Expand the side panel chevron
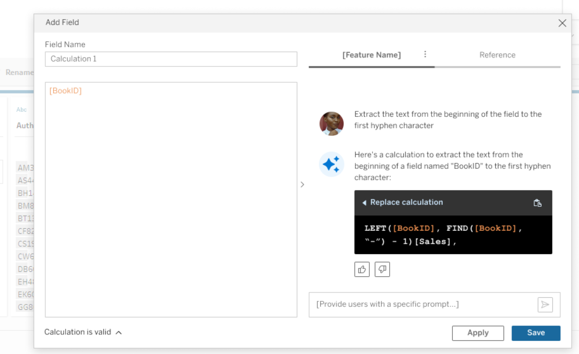This screenshot has height=354, width=579. tap(302, 185)
